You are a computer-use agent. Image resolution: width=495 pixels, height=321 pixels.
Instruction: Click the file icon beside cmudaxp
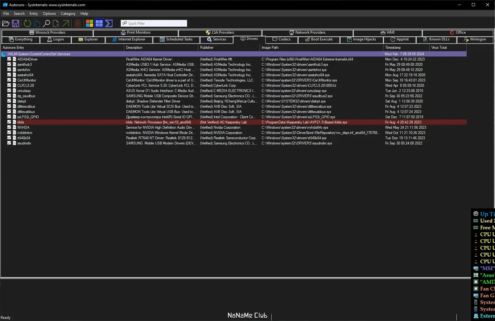click(x=14, y=91)
